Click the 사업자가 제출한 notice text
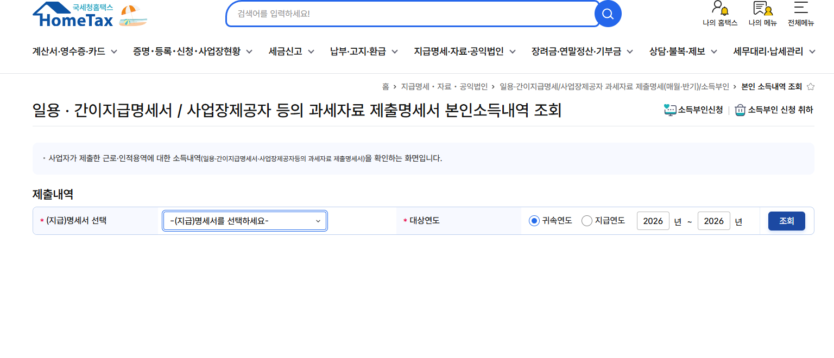The image size is (834, 358). (x=245, y=158)
